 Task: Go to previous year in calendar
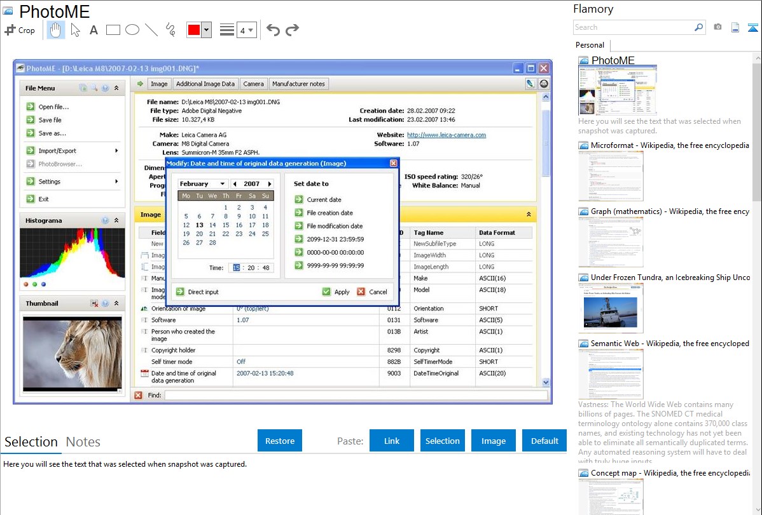pyautogui.click(x=235, y=184)
